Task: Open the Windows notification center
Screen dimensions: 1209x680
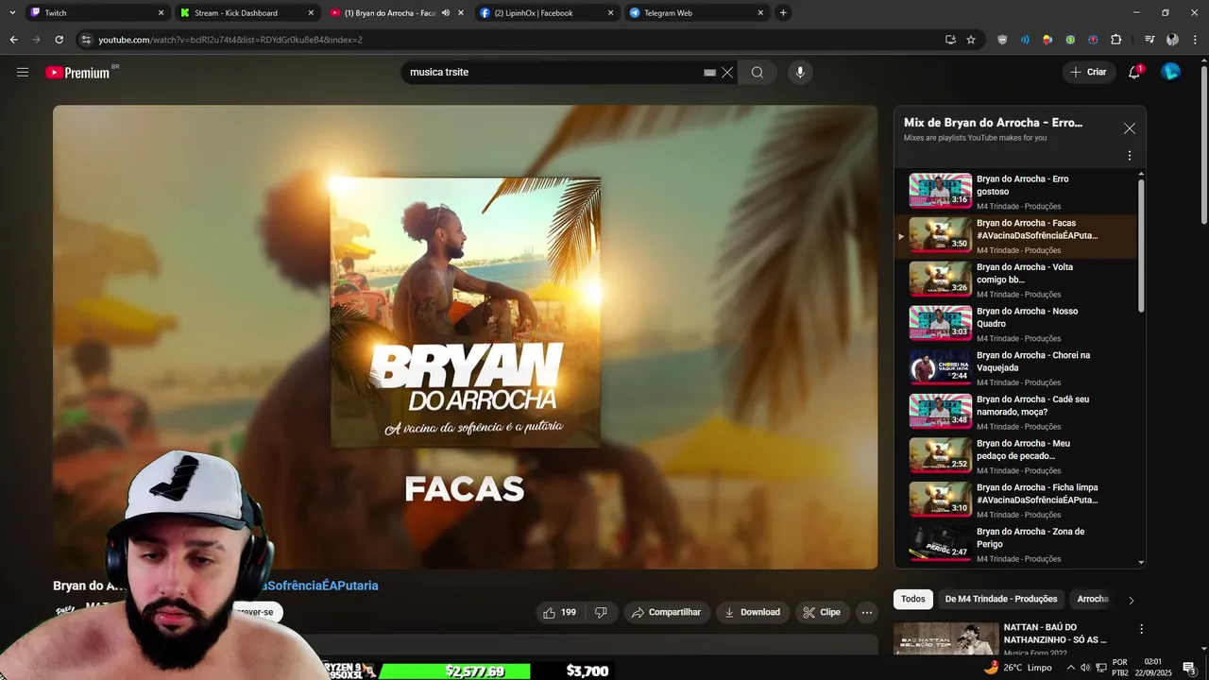Action: (x=1189, y=668)
